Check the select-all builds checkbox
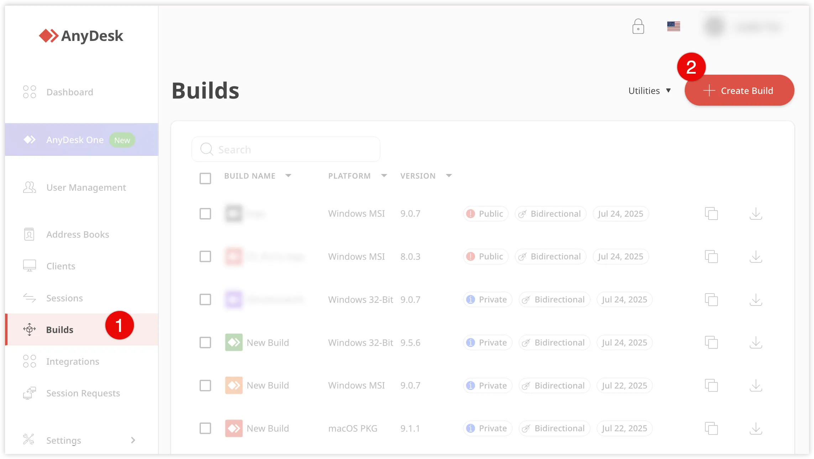The width and height of the screenshot is (814, 459). [205, 178]
